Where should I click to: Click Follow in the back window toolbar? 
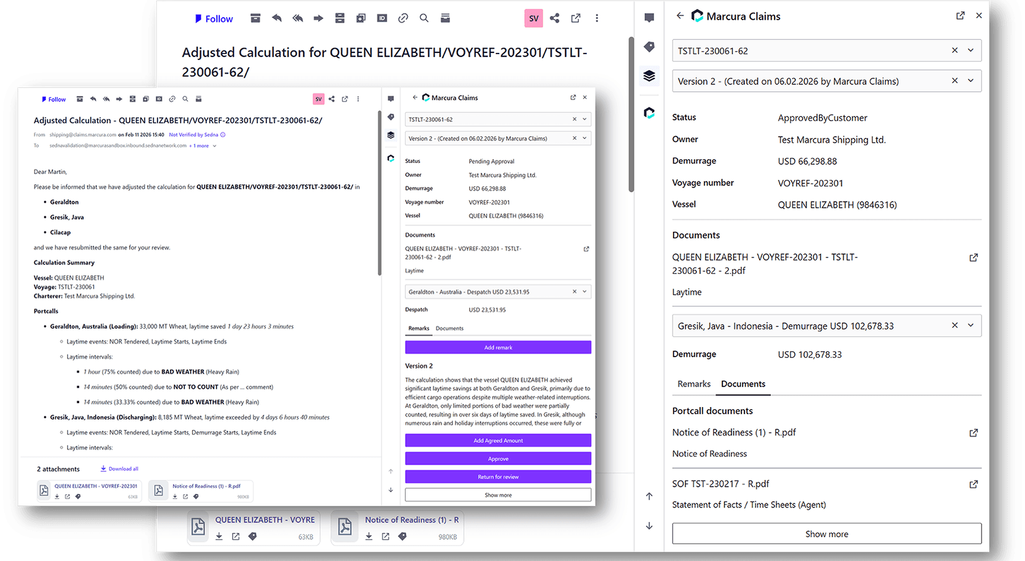click(214, 18)
